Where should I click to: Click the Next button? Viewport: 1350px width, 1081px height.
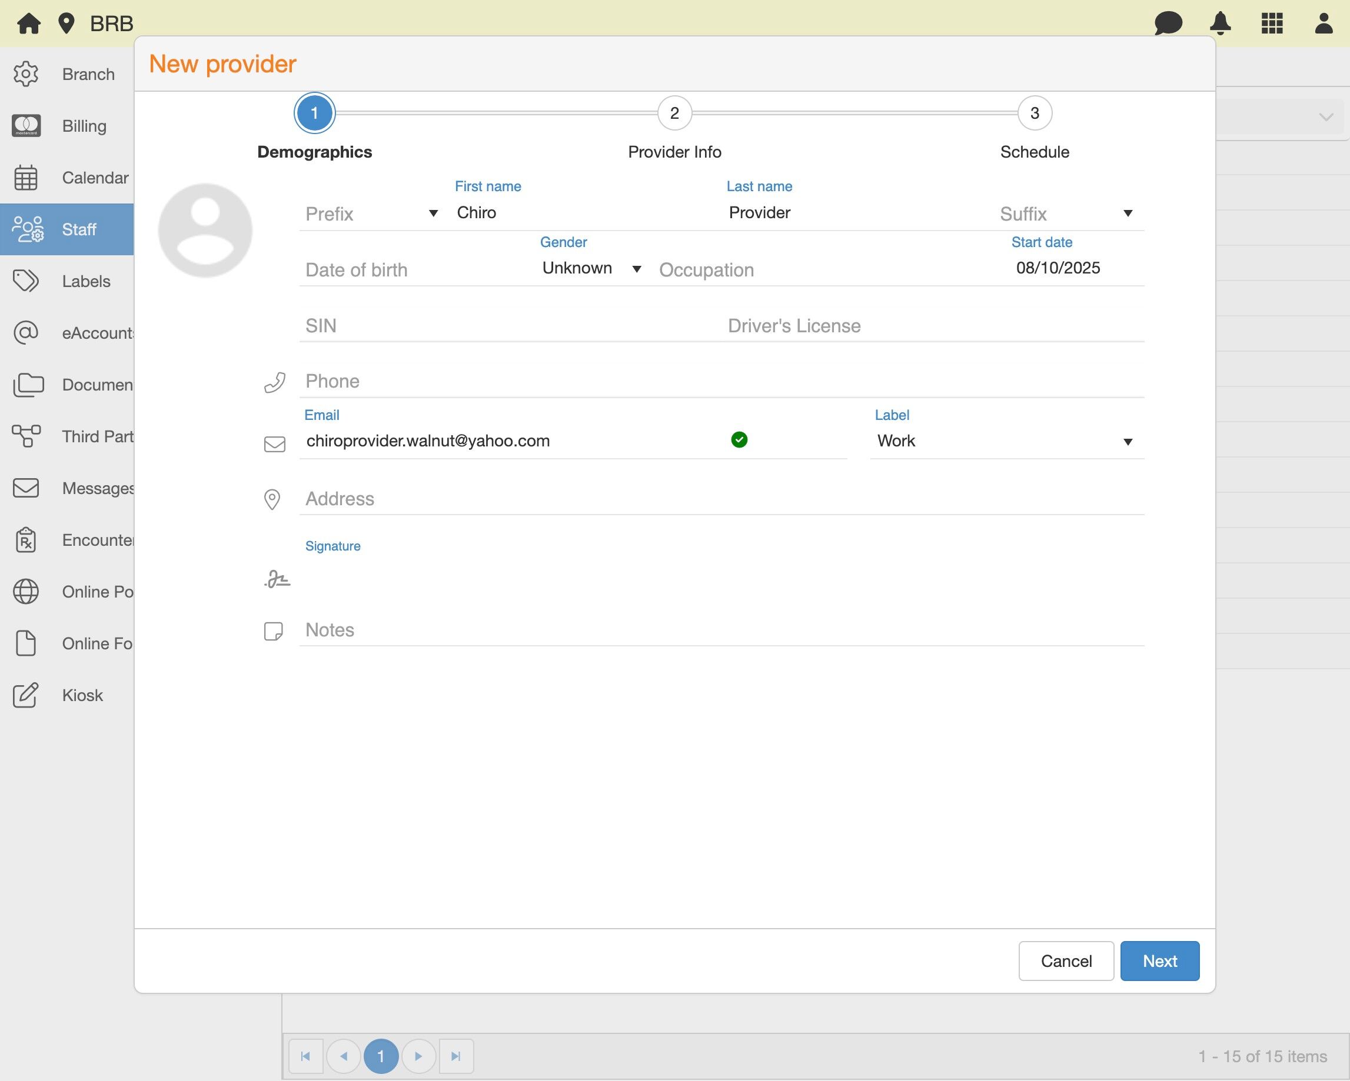pos(1159,961)
